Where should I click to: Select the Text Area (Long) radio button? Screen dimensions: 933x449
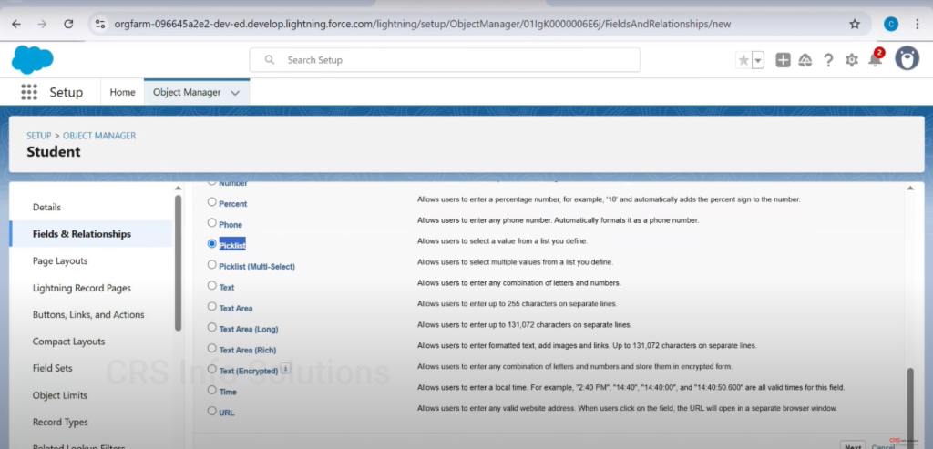[211, 327]
